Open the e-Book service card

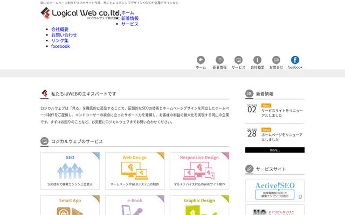(x=135, y=205)
